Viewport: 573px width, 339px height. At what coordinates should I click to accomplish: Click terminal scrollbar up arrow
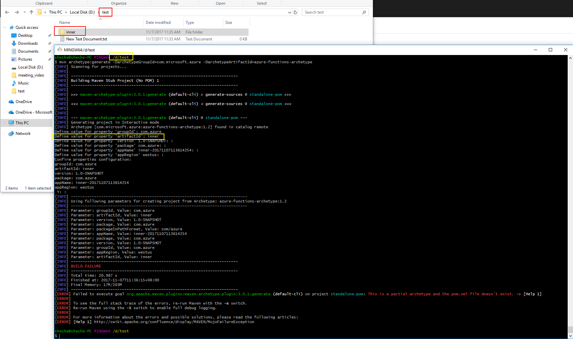570,58
